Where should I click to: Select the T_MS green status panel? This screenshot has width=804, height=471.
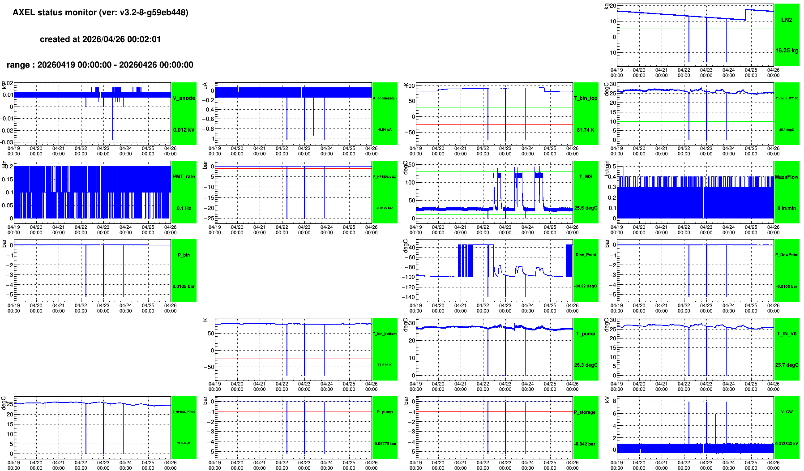pyautogui.click(x=586, y=192)
